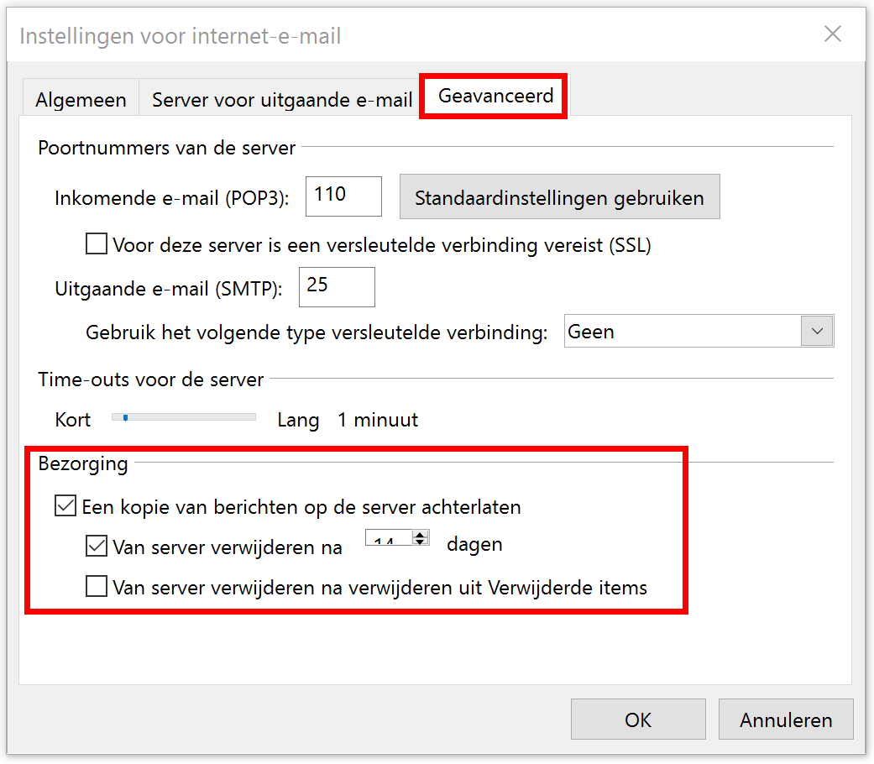
Task: Close the Instellingen voor internet-e-mail dialog
Action: point(833,34)
